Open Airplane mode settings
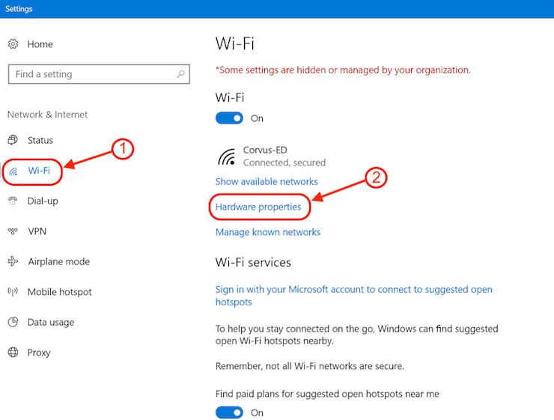 [x=58, y=261]
